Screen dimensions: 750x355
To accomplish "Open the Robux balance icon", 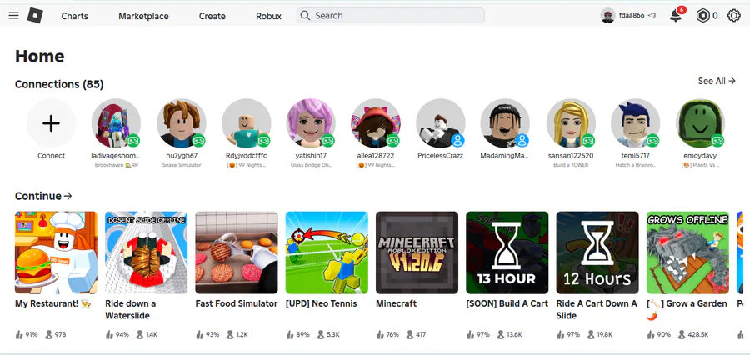I will coord(702,16).
